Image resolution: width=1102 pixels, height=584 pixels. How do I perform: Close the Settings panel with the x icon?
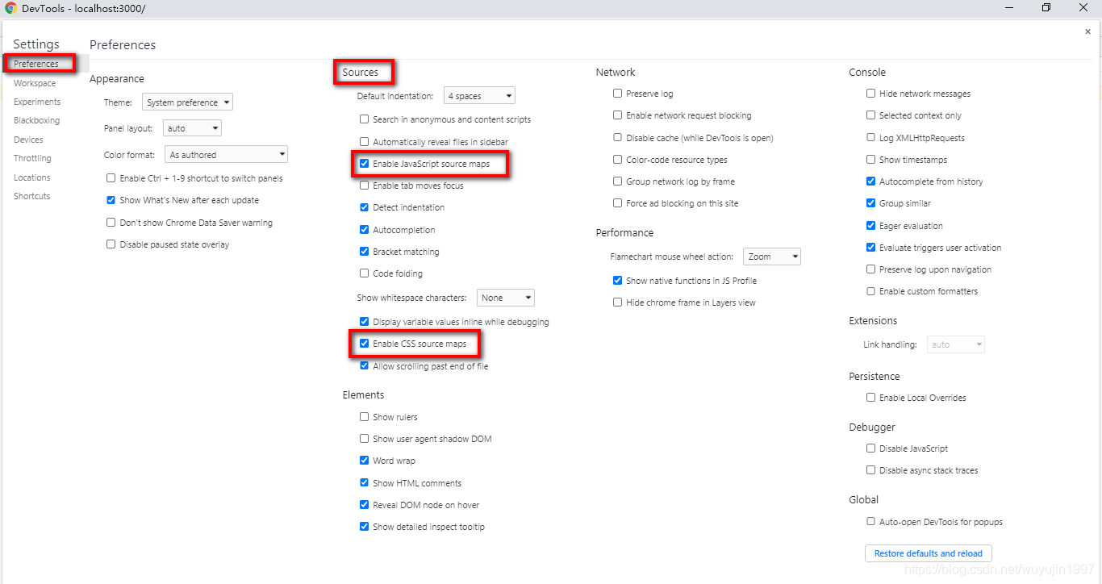pos(1087,31)
